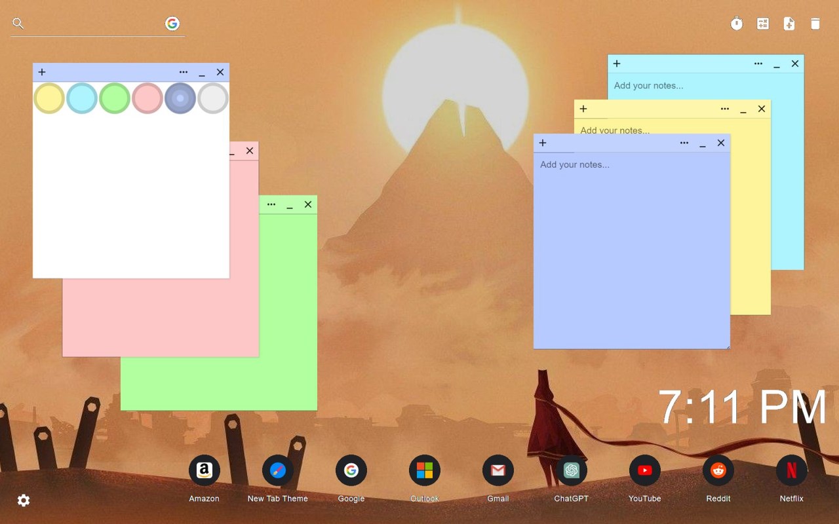The height and width of the screenshot is (524, 839).
Task: Pick the light blue color swatch
Action: [x=82, y=98]
